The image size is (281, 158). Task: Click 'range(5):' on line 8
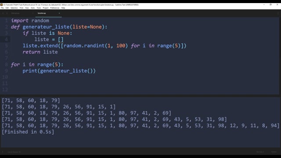[x=50, y=65]
